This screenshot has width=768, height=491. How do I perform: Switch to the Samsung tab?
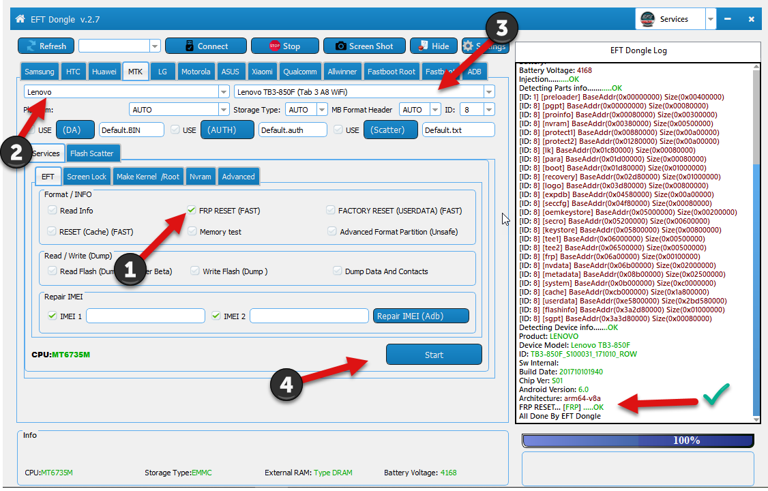pos(40,72)
